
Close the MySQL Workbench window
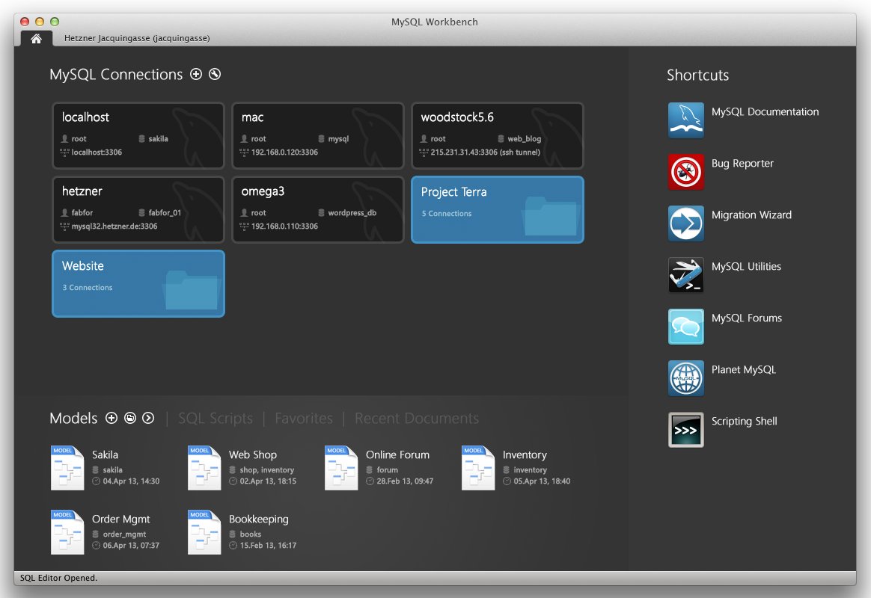click(x=25, y=22)
